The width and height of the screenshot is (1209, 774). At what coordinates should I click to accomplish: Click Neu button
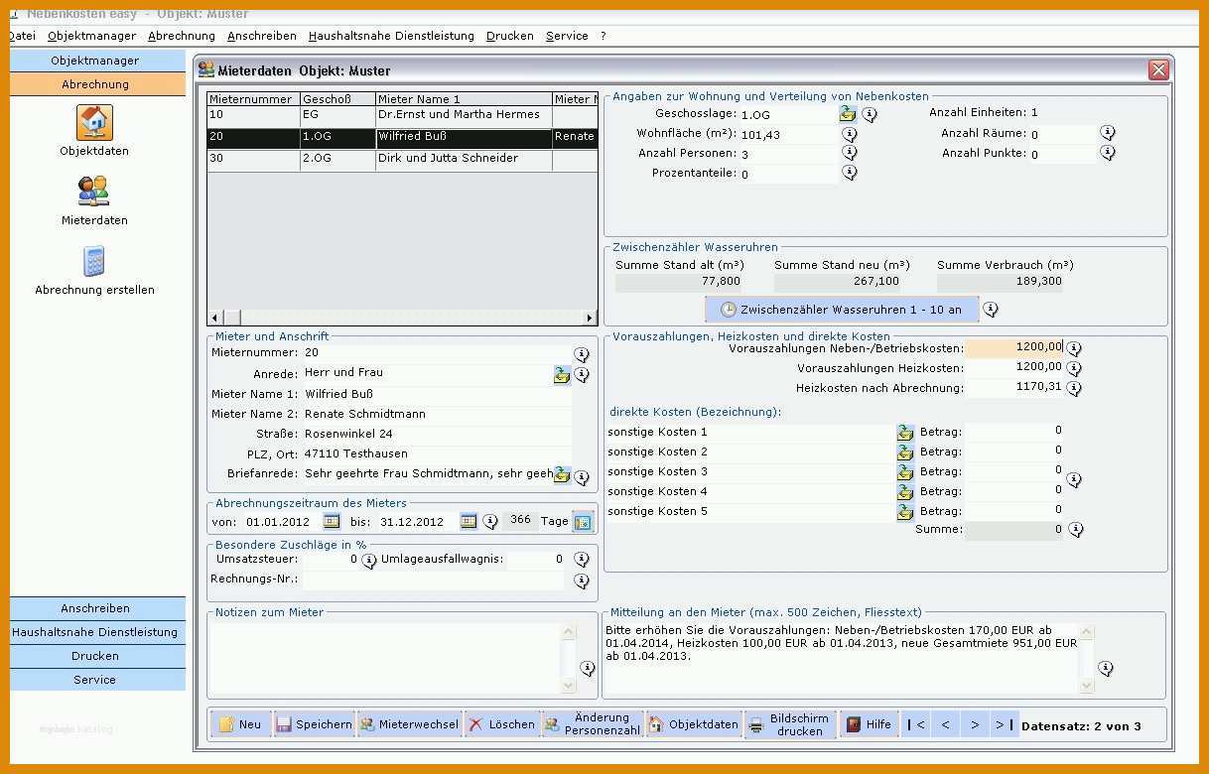coord(241,724)
